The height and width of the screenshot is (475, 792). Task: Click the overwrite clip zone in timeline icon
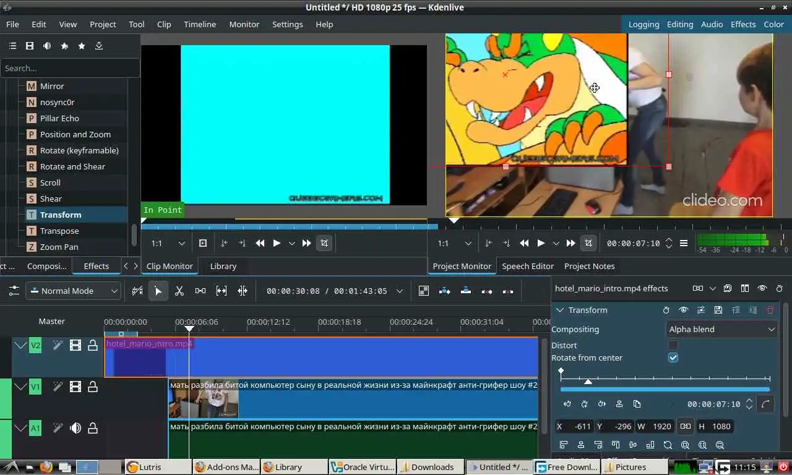tap(466, 291)
